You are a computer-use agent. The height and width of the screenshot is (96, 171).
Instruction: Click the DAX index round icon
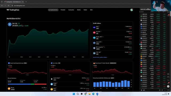point(10,24)
